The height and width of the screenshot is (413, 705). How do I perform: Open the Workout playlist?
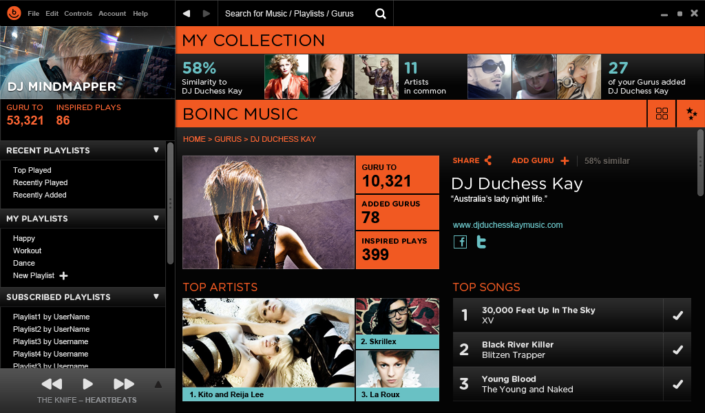pyautogui.click(x=27, y=251)
